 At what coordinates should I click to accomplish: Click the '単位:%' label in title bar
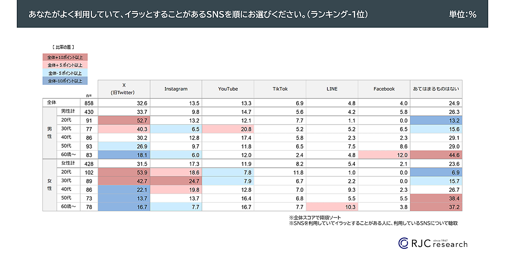(x=463, y=15)
